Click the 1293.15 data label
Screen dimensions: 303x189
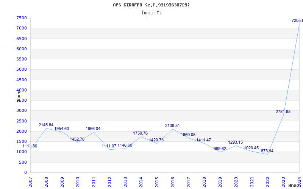(235, 142)
